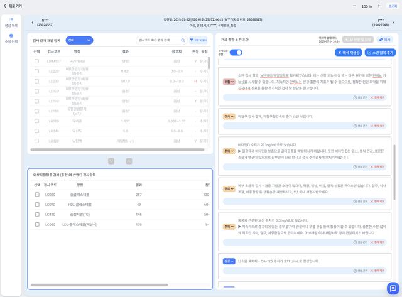The height and width of the screenshot is (297, 402).
Task: Click the 해석 재생성 button
Action: 349,53
